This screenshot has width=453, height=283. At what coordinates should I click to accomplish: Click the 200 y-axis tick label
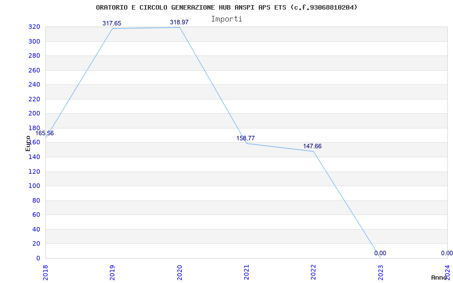pyautogui.click(x=34, y=114)
